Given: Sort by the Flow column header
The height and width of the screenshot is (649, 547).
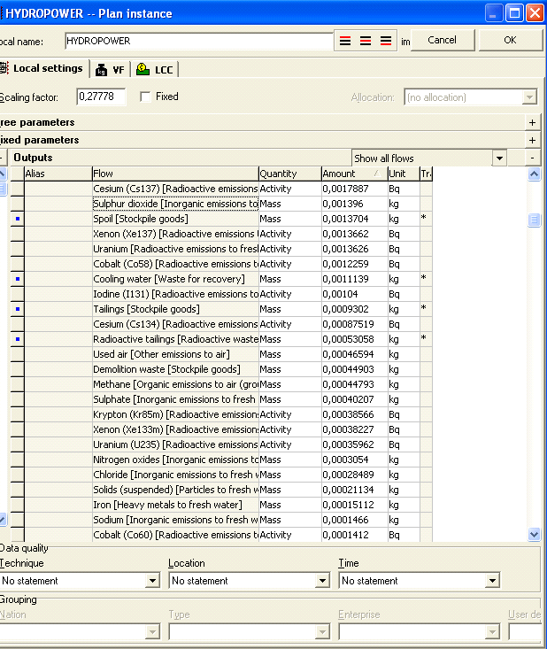Looking at the screenshot, I should (x=175, y=174).
